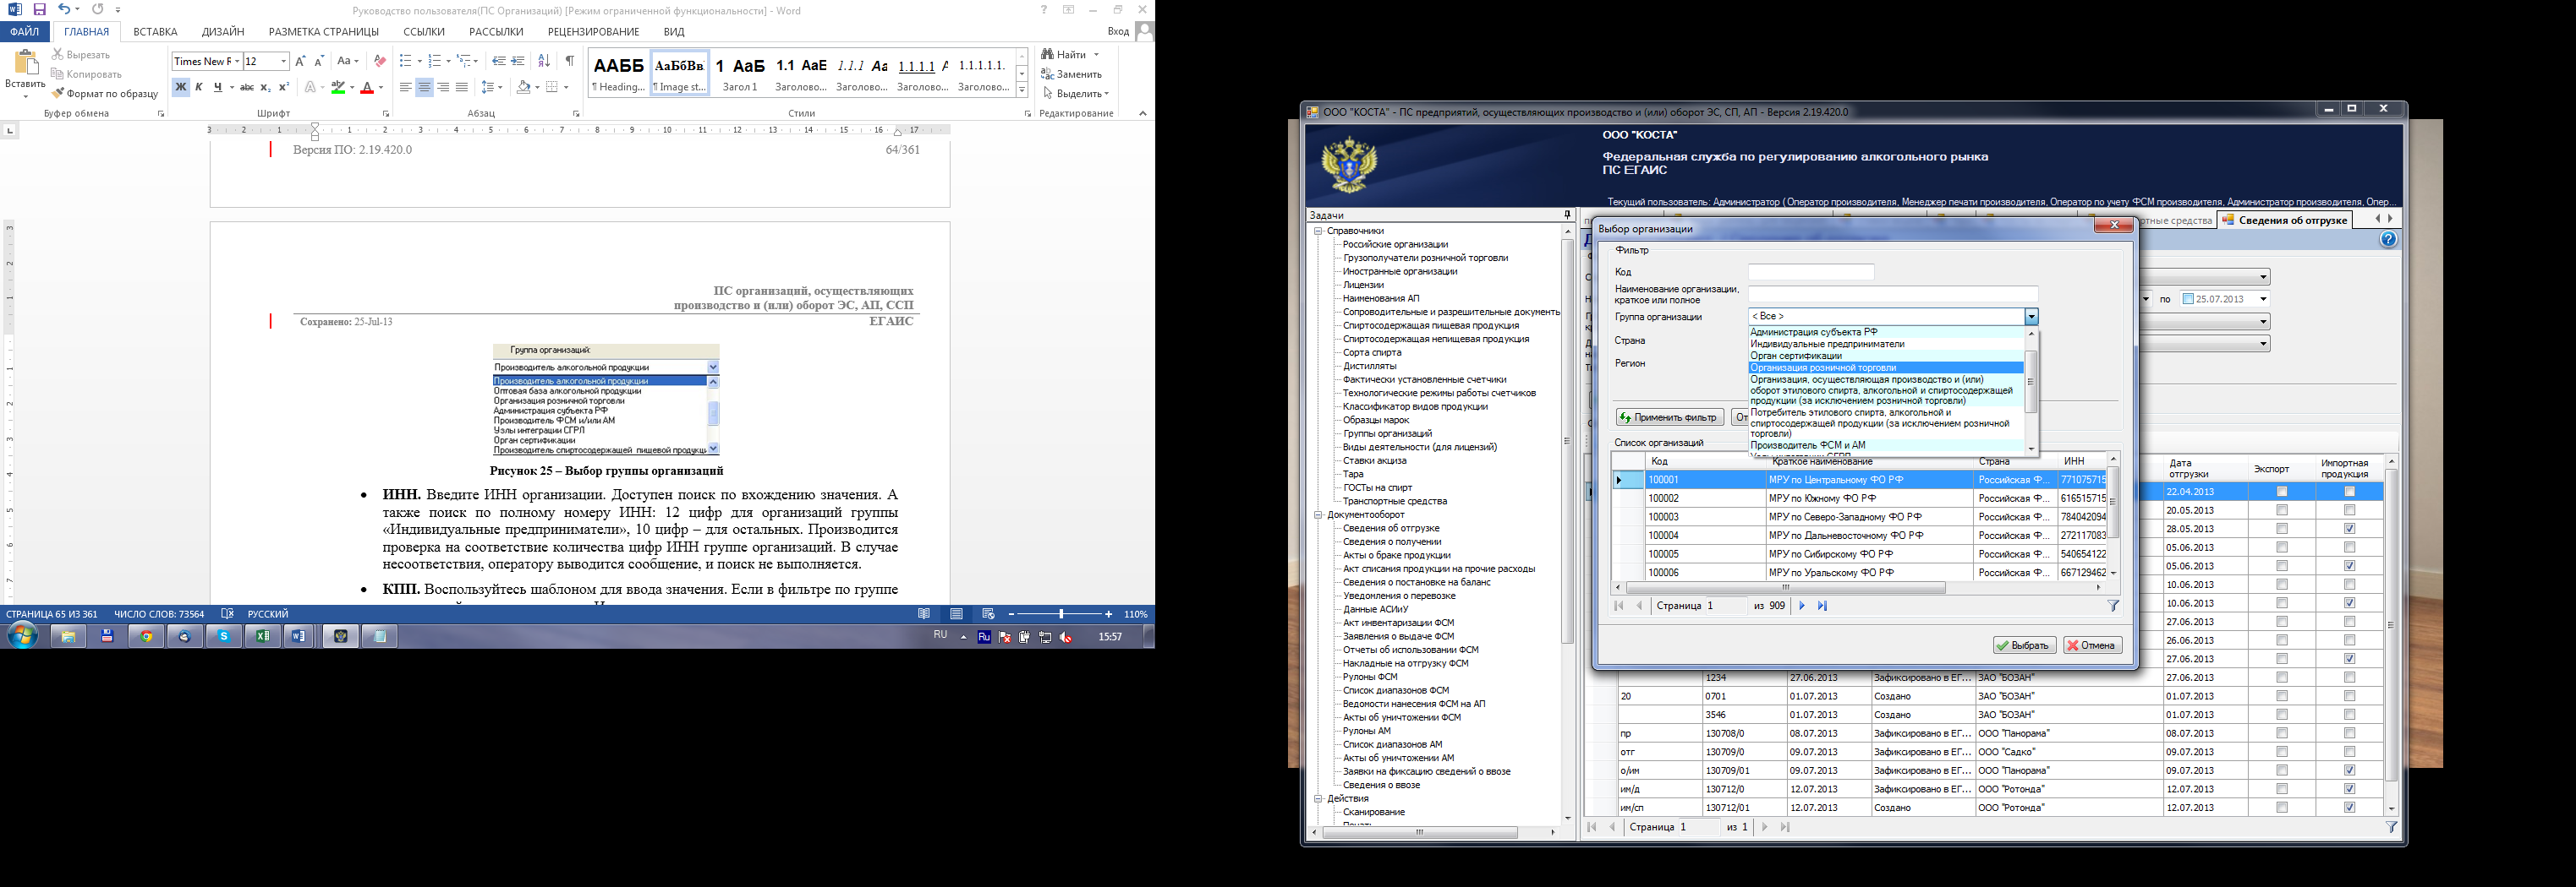Show paragraph marks with pilcrow icon

coord(569,62)
